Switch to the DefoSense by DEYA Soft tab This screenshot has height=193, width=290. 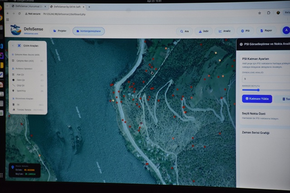pos(67,7)
